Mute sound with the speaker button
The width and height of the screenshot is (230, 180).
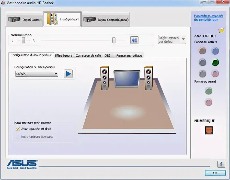coord(134,40)
